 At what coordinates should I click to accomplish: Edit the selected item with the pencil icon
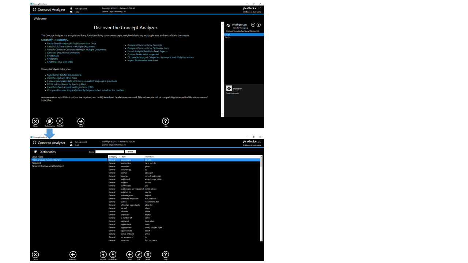(x=139, y=255)
